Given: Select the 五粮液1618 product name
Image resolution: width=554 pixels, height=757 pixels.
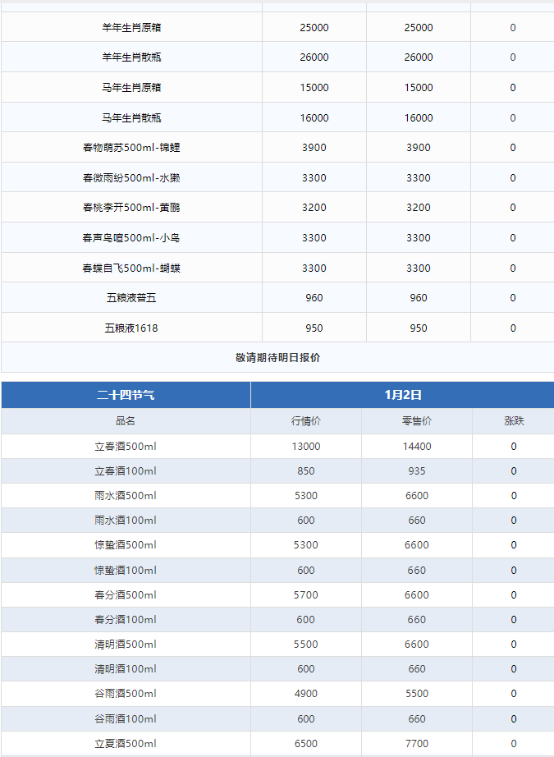Looking at the screenshot, I should tap(131, 328).
